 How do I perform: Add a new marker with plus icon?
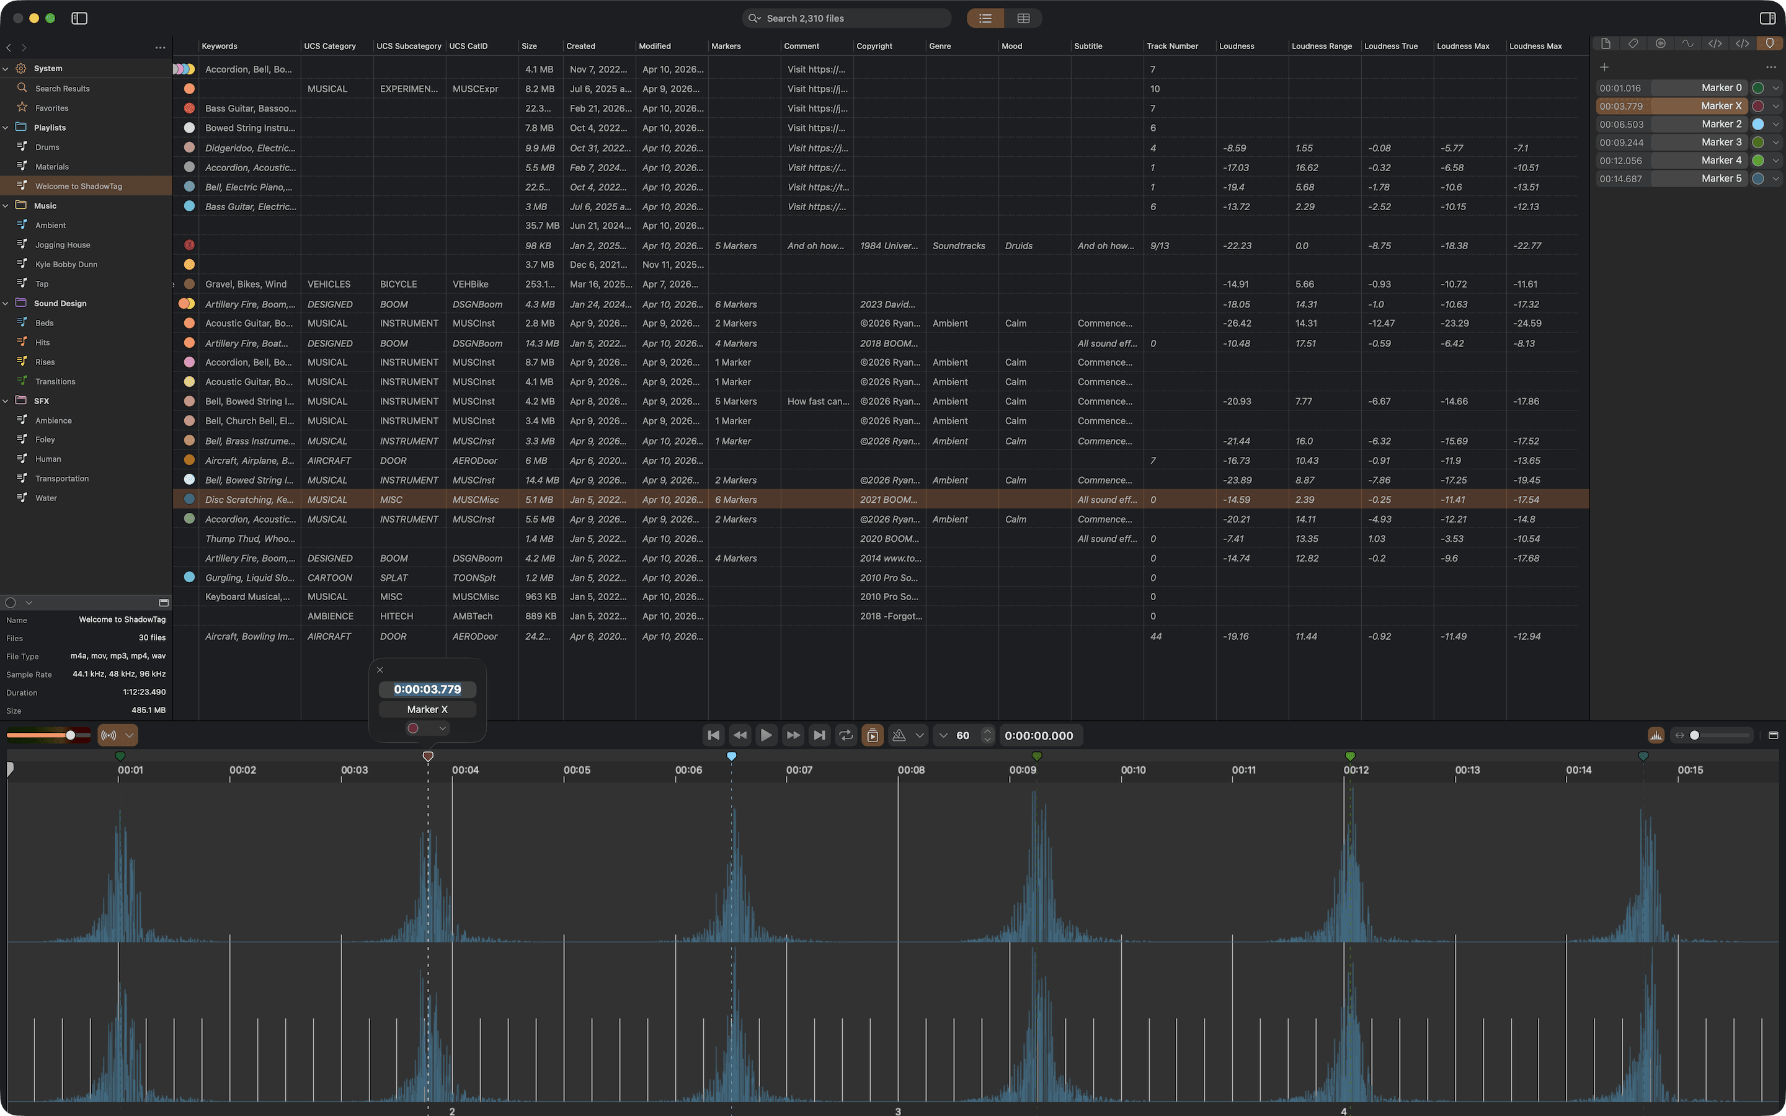(x=1604, y=67)
